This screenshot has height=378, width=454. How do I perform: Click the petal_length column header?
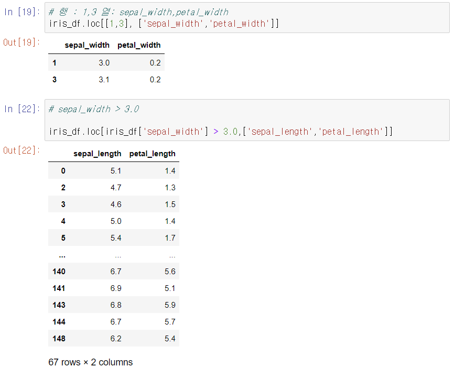(x=153, y=154)
